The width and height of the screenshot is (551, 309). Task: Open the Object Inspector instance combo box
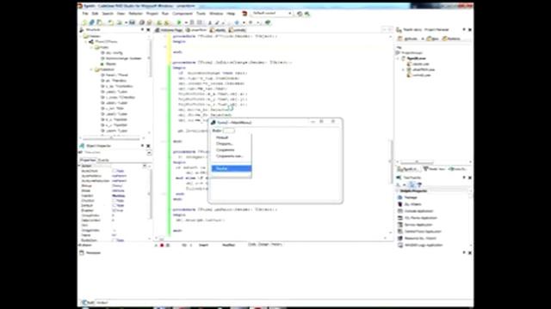tap(149, 153)
